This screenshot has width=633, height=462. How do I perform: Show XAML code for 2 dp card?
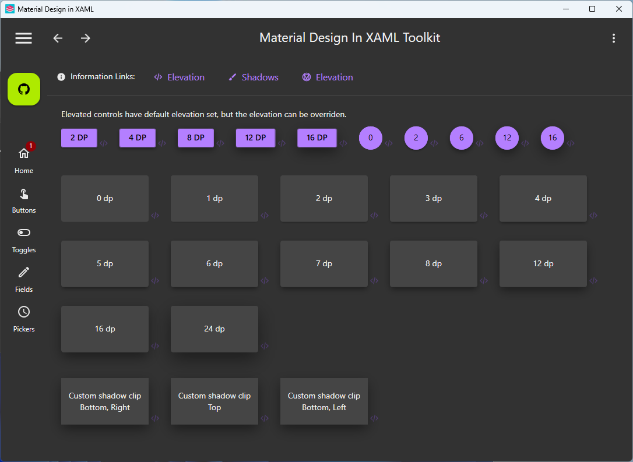(x=374, y=216)
